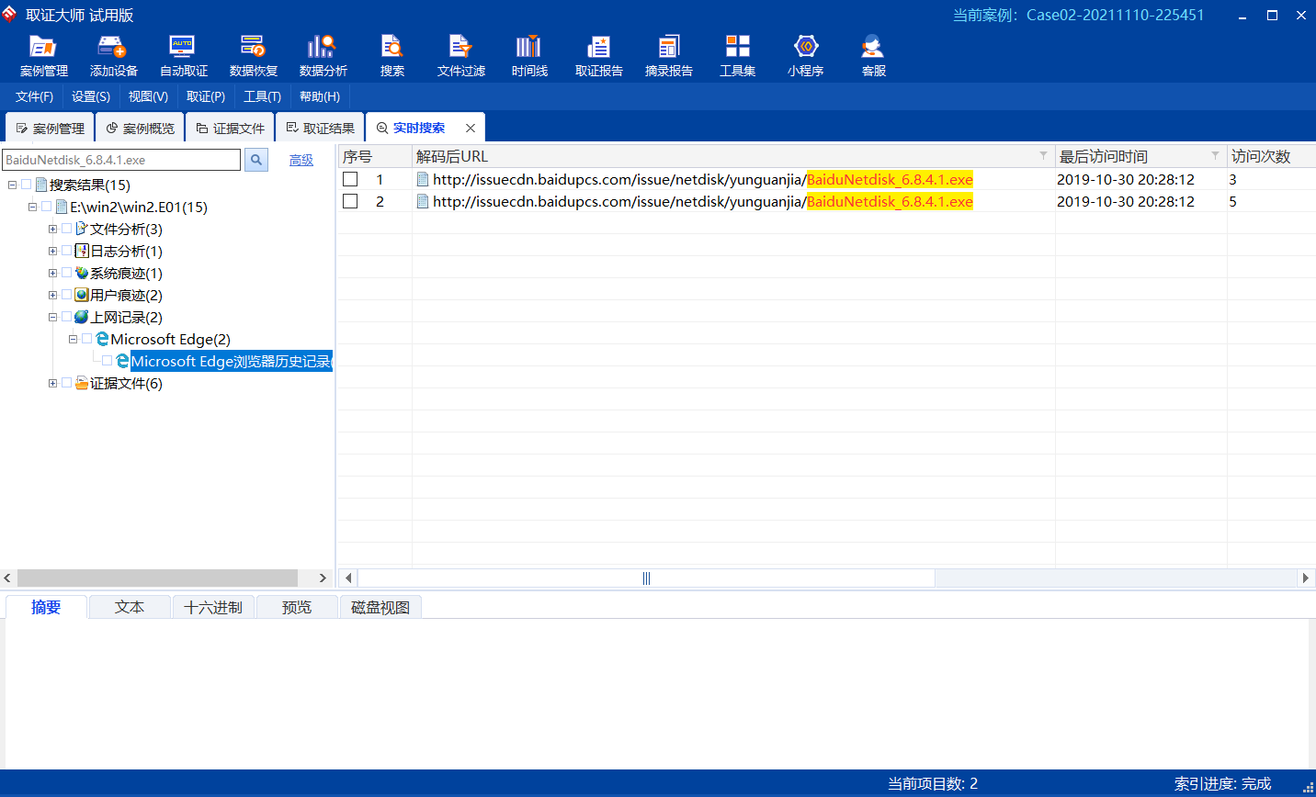Open the 时间线 view
This screenshot has height=797, width=1316.
pos(529,56)
